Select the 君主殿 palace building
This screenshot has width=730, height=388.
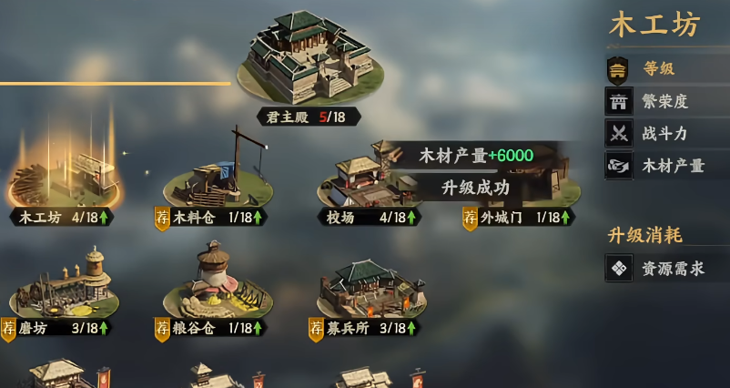(x=310, y=56)
